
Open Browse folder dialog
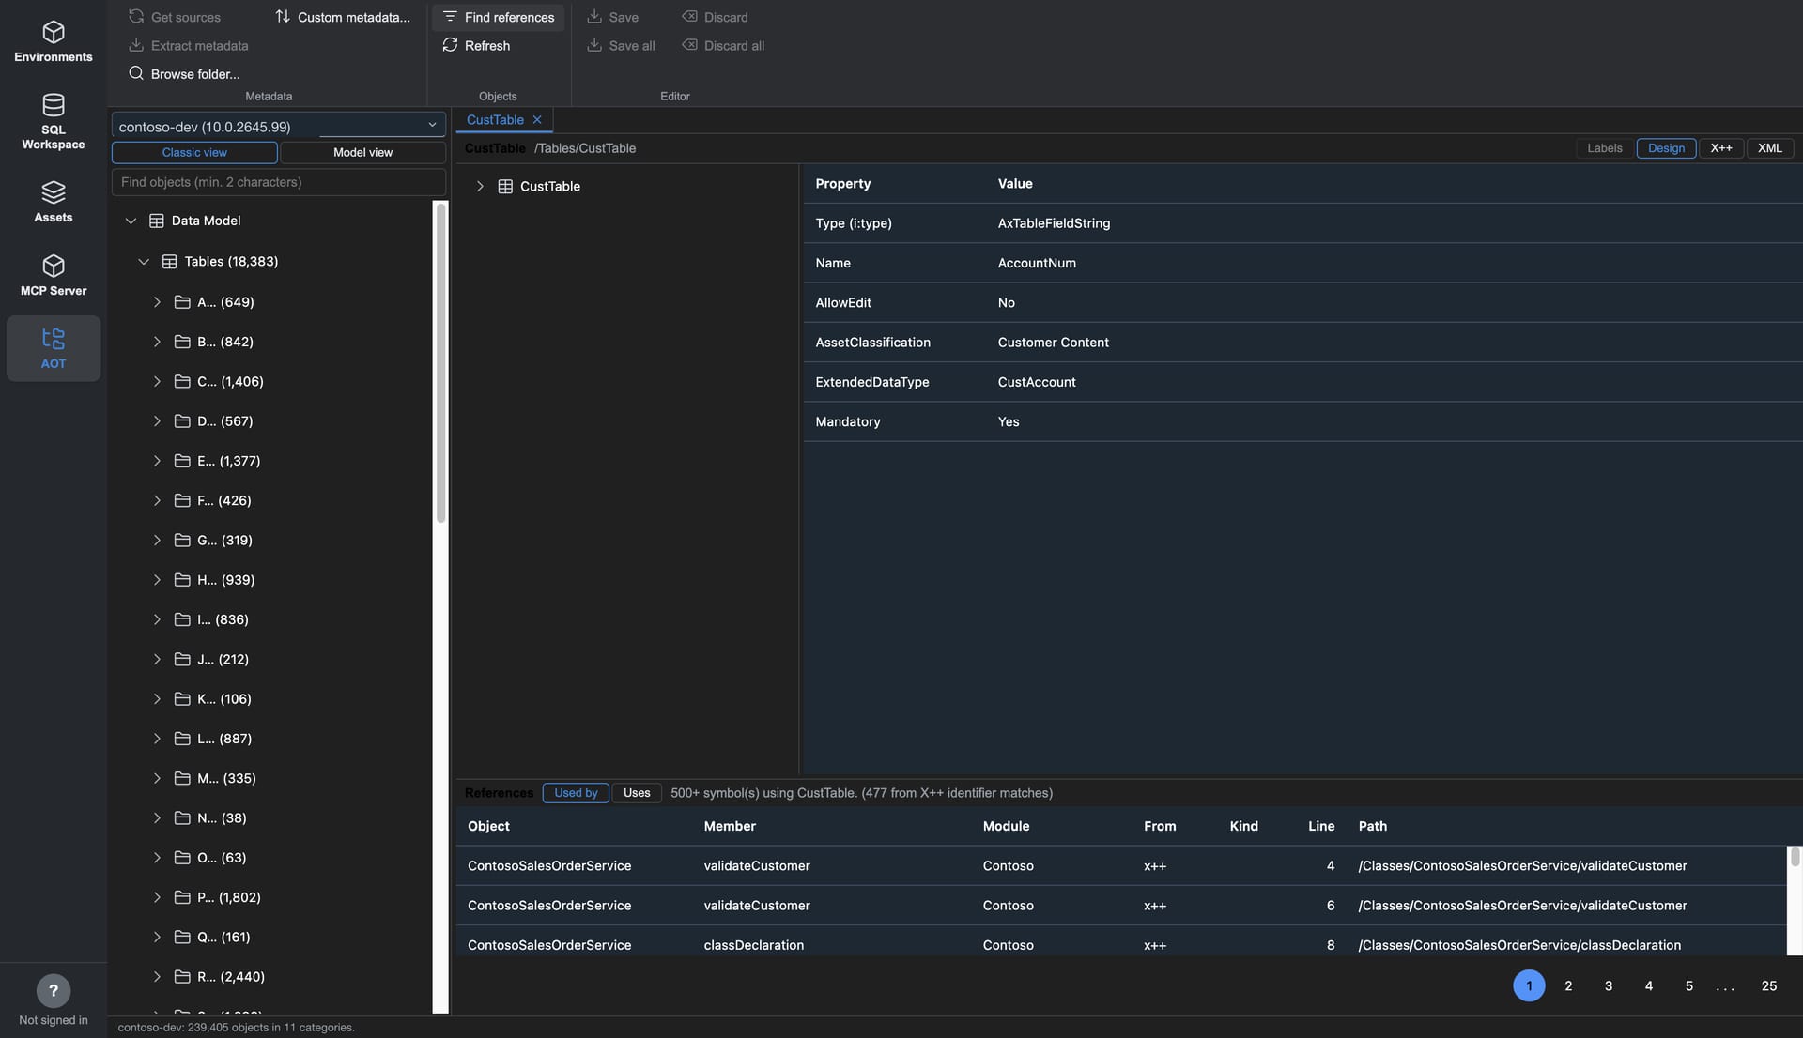184,73
